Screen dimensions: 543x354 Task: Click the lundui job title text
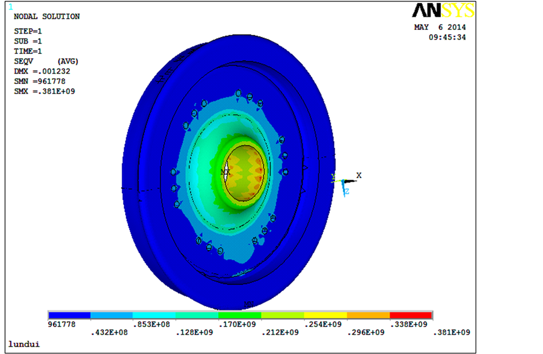(23, 344)
